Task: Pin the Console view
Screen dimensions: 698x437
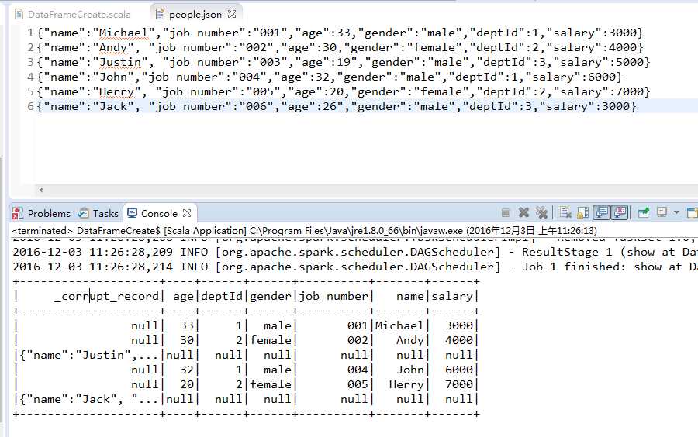Action: pos(643,213)
